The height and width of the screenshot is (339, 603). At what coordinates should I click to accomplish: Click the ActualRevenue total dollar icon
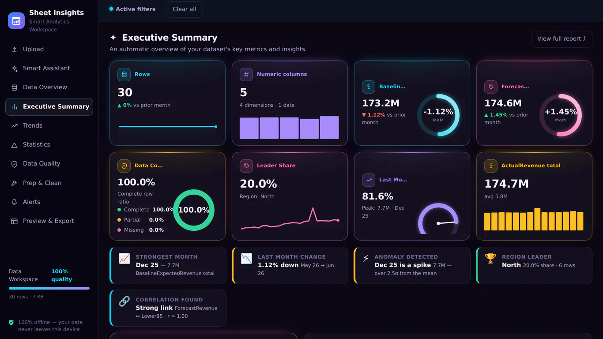[491, 166]
